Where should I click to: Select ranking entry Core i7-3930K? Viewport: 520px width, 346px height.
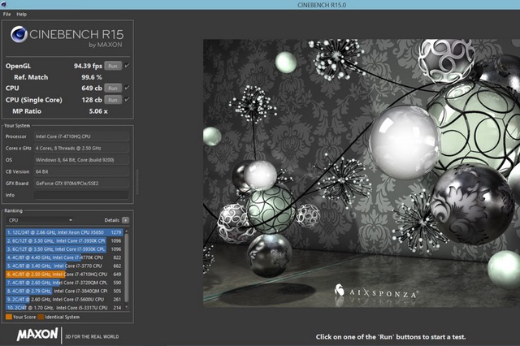pos(64,240)
